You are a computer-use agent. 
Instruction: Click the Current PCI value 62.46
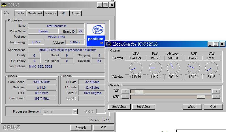click(x=211, y=58)
